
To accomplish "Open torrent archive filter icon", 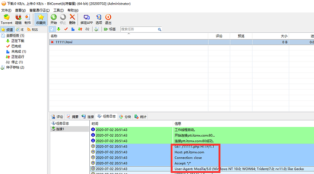I will coord(96,29).
